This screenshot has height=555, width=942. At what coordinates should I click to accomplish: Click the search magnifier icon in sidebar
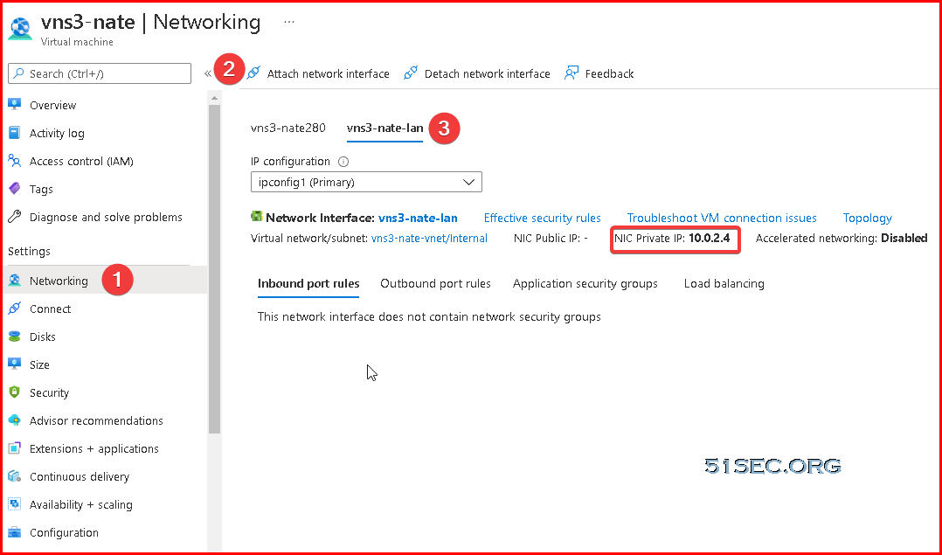point(19,74)
